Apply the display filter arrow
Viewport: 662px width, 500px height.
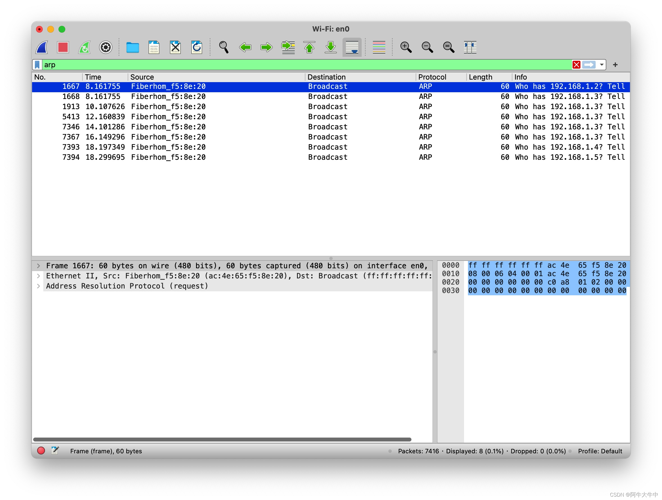click(589, 65)
